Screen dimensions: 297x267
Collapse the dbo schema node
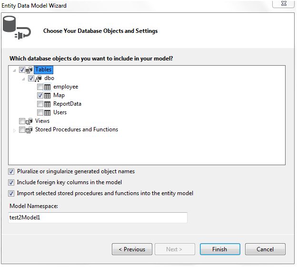coord(23,79)
